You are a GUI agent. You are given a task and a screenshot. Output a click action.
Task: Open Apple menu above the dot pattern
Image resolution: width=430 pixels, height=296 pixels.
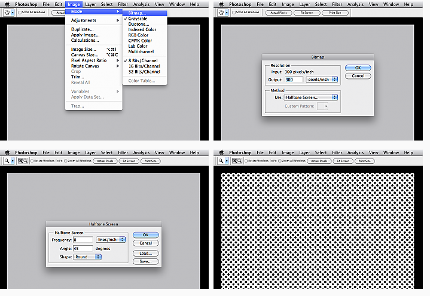click(222, 152)
